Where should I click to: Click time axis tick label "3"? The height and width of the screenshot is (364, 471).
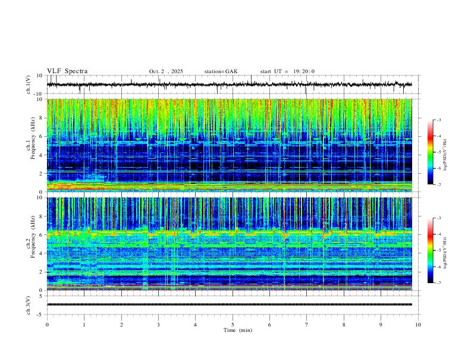click(158, 325)
